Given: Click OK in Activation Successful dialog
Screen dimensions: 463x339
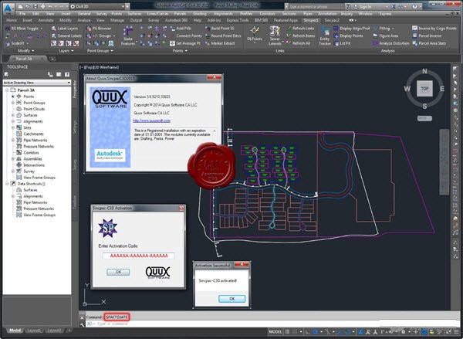Looking at the screenshot, I should 231,299.
